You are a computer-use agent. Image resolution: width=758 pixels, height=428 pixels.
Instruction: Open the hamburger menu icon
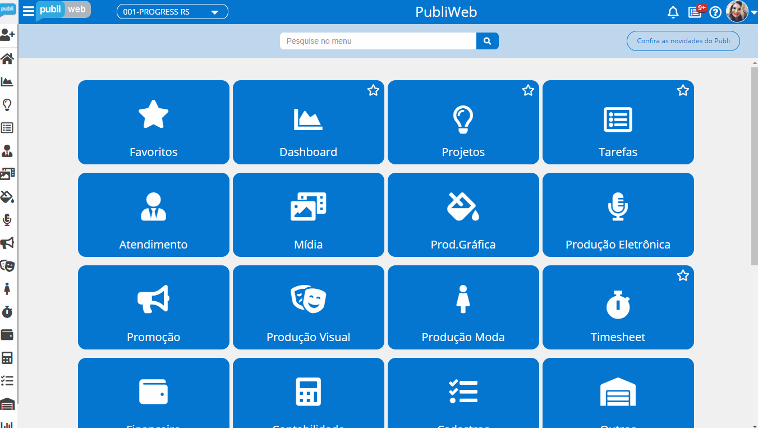28,11
